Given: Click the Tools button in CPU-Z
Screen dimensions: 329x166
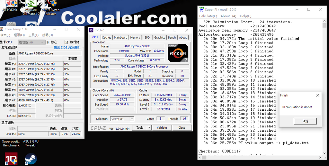Looking at the screenshot, I should click(140, 127).
